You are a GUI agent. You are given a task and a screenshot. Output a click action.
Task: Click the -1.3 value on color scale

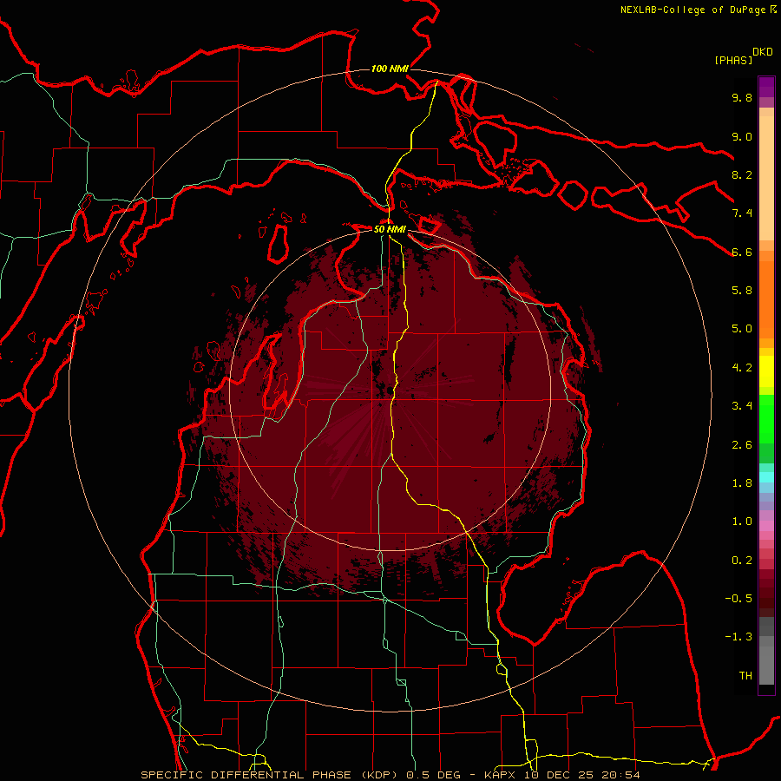pos(738,637)
